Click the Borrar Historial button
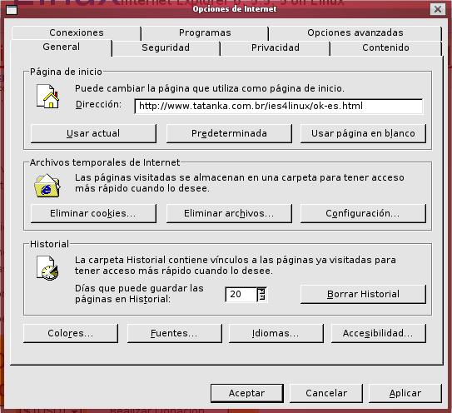Image resolution: width=452 pixels, height=413 pixels. click(x=363, y=294)
